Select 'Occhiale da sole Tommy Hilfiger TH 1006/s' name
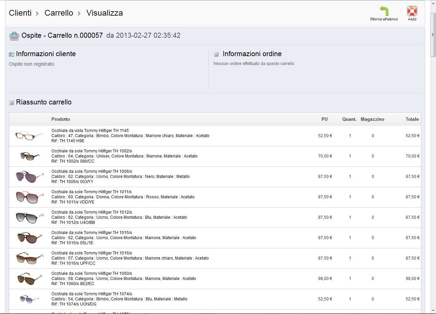 coord(92,171)
